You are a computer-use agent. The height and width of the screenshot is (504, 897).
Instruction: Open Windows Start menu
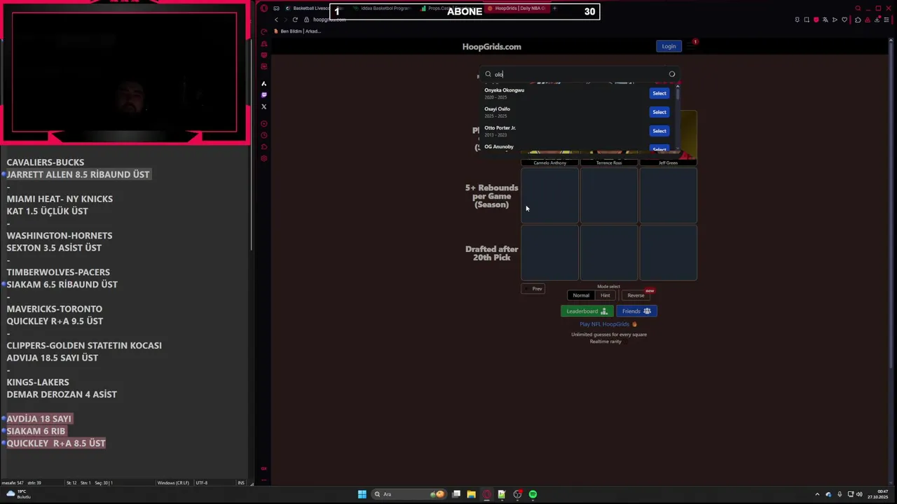tap(362, 494)
